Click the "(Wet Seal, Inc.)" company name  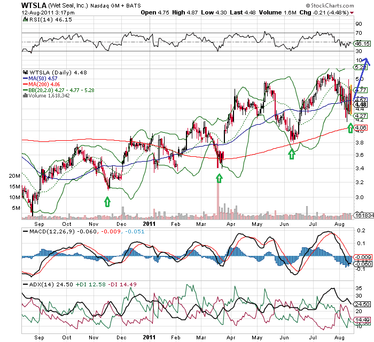click(x=68, y=5)
